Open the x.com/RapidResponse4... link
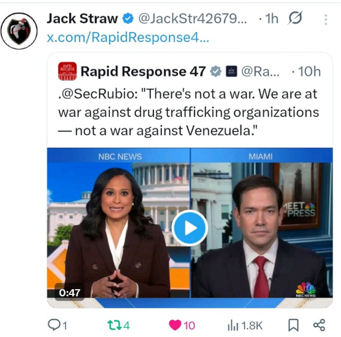 tap(128, 37)
